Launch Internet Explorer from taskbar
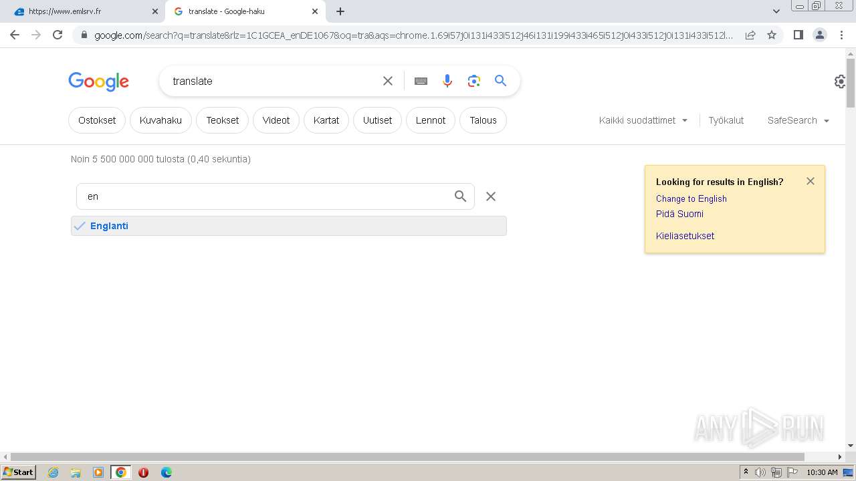The width and height of the screenshot is (856, 481). click(x=53, y=472)
